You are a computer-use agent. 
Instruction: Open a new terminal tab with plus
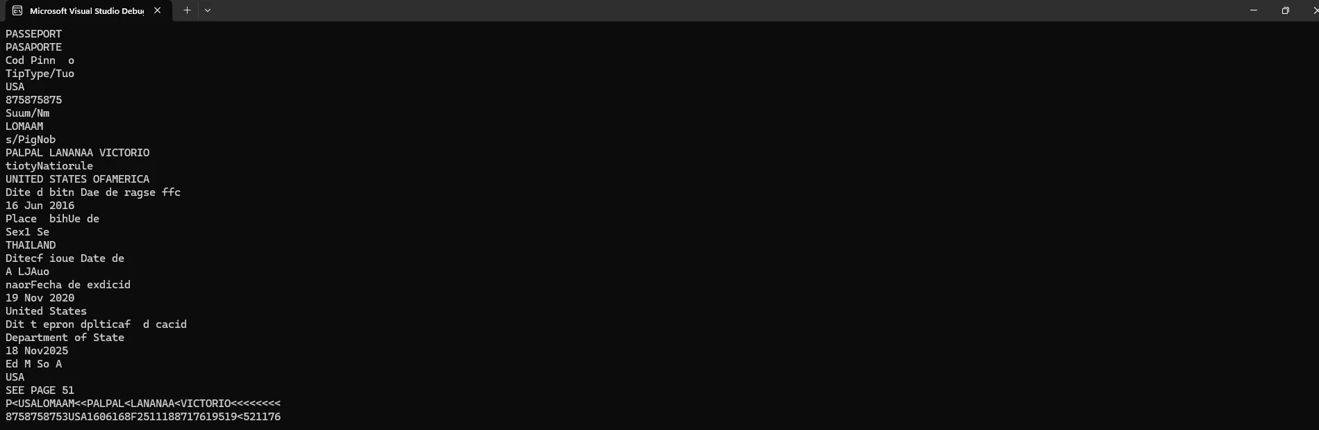[x=187, y=10]
